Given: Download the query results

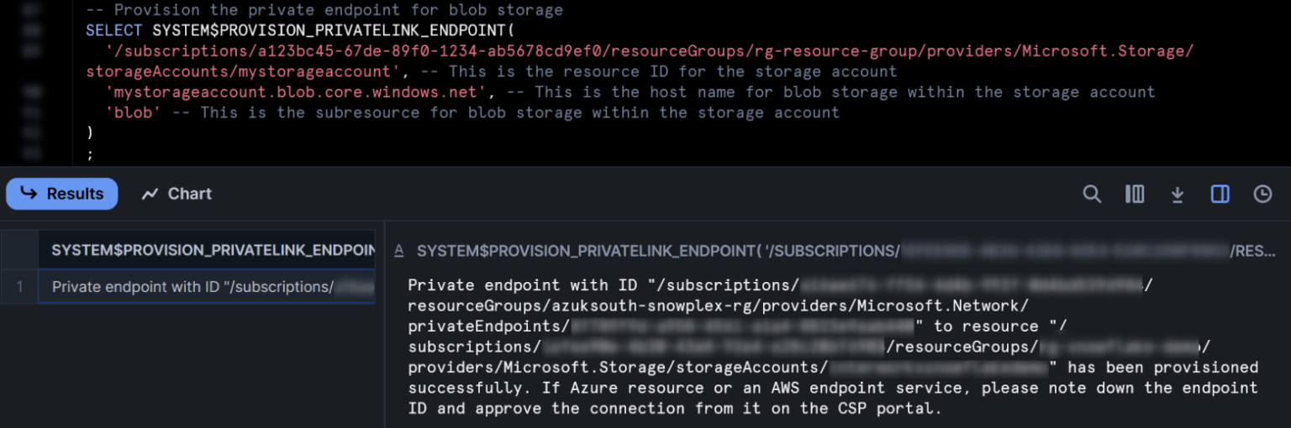Looking at the screenshot, I should 1178,194.
